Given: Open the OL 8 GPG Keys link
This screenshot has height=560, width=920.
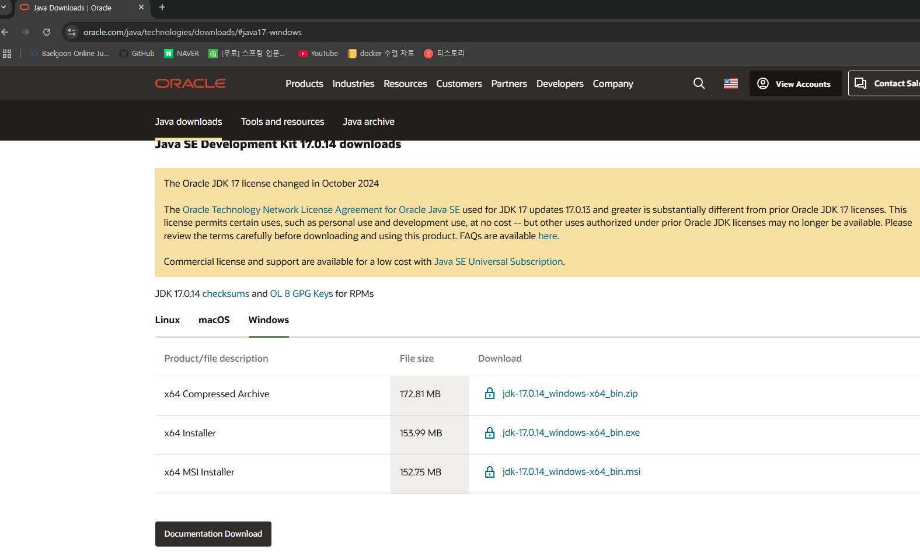Looking at the screenshot, I should [x=301, y=293].
